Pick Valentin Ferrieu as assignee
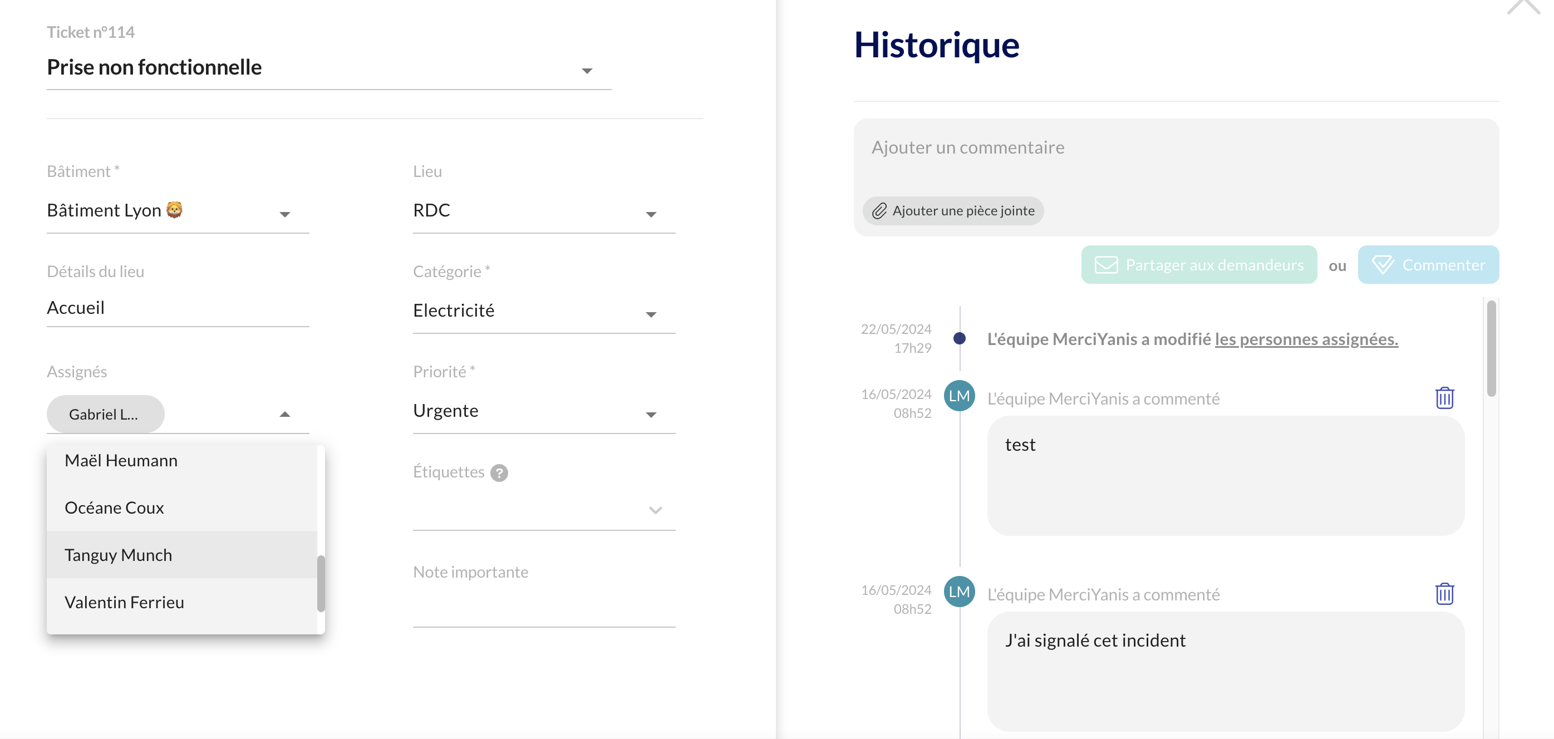This screenshot has height=739, width=1554. 124,602
